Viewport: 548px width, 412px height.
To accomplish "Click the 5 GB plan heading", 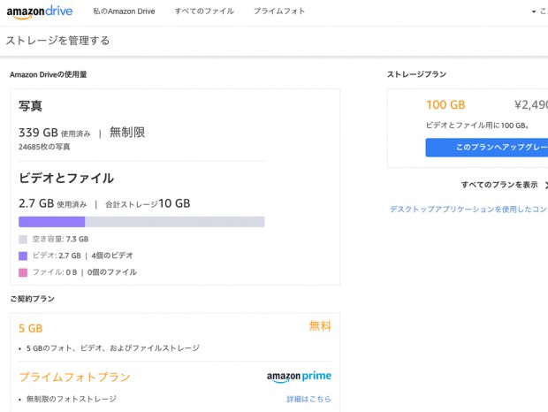I will pos(31,328).
